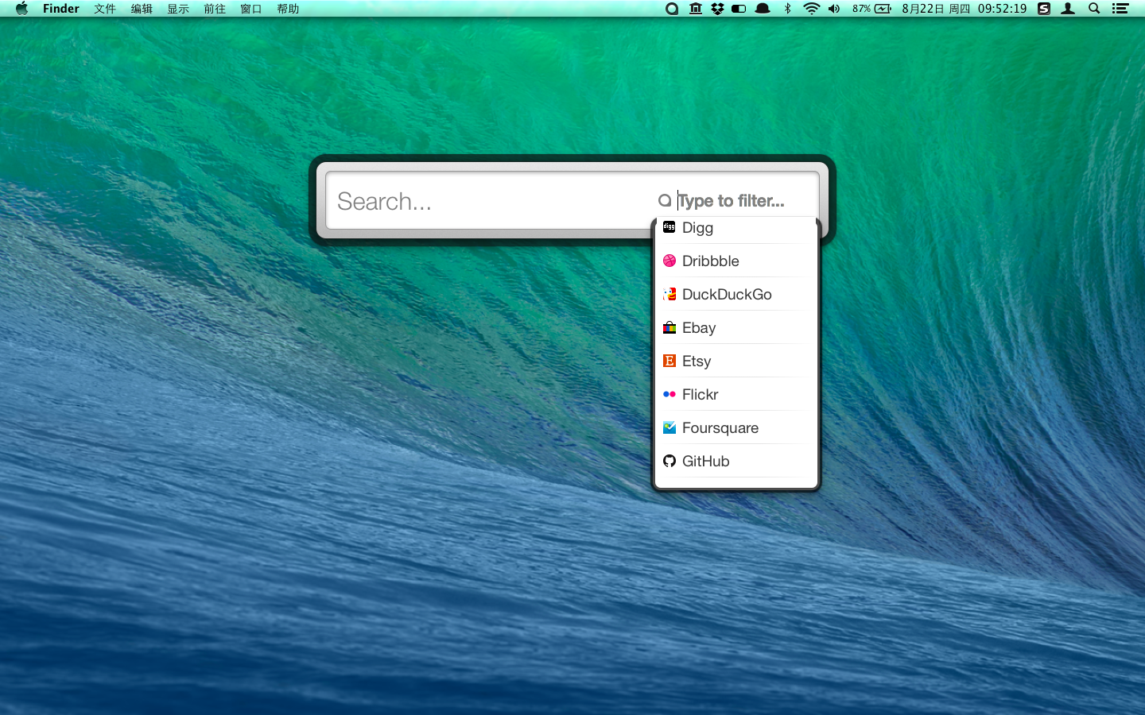1145x715 pixels.
Task: Choose Dribbble from the engine list
Action: [x=736, y=261]
